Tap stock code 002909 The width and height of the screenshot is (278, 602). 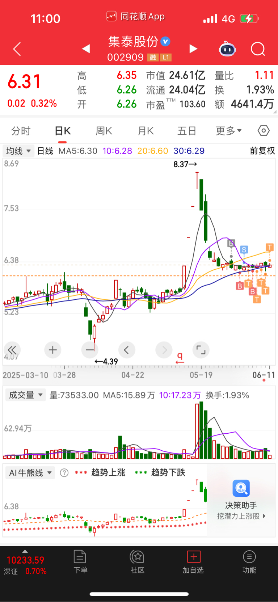125,57
